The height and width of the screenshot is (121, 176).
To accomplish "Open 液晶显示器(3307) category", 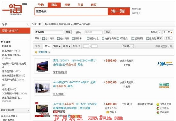I will click(11, 71).
